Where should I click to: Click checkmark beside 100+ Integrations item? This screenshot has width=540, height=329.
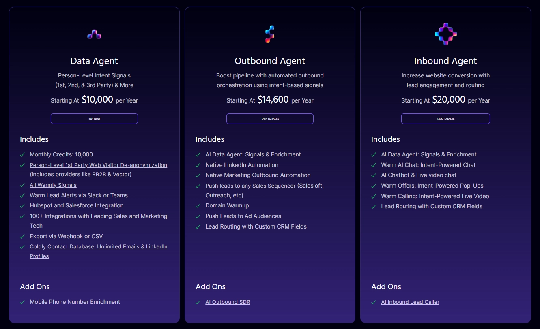22,216
